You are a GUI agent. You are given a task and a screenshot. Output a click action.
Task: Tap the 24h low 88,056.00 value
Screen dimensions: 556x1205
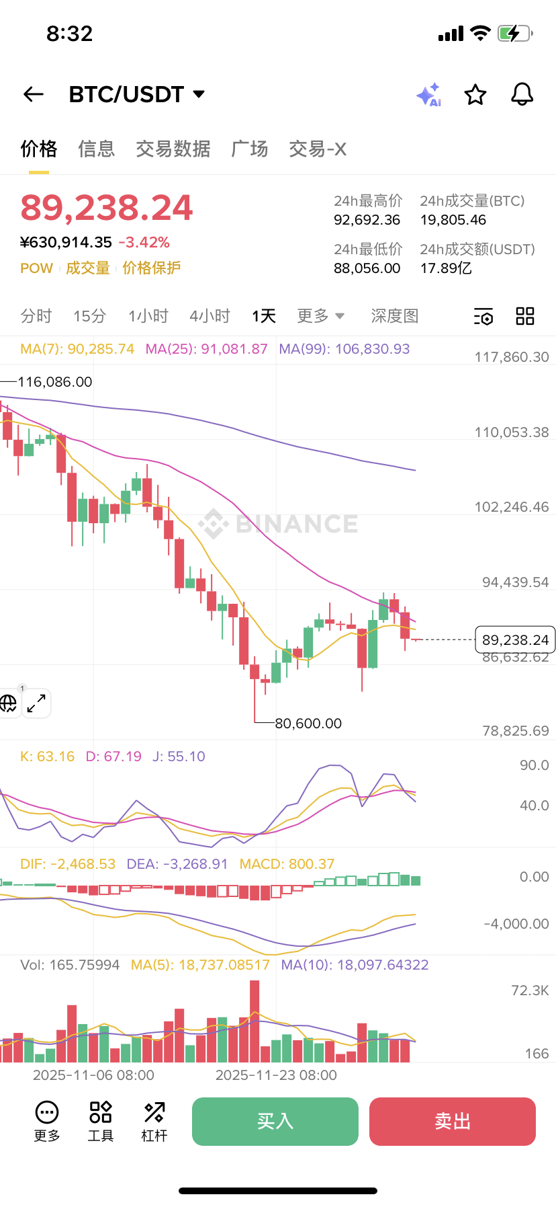(367, 268)
